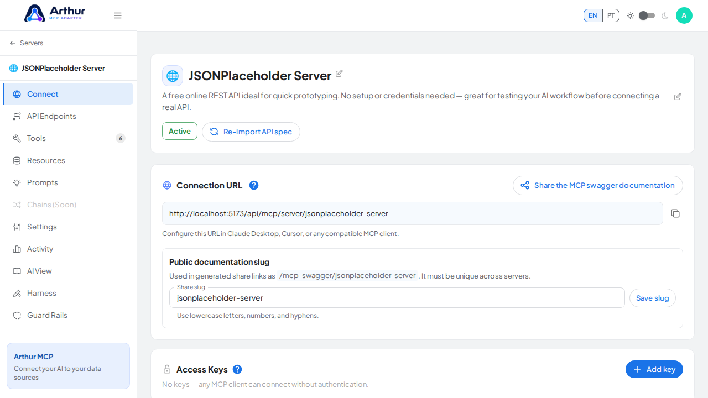This screenshot has height=398, width=708.
Task: Open the Guard Rails section
Action: pyautogui.click(x=68, y=315)
